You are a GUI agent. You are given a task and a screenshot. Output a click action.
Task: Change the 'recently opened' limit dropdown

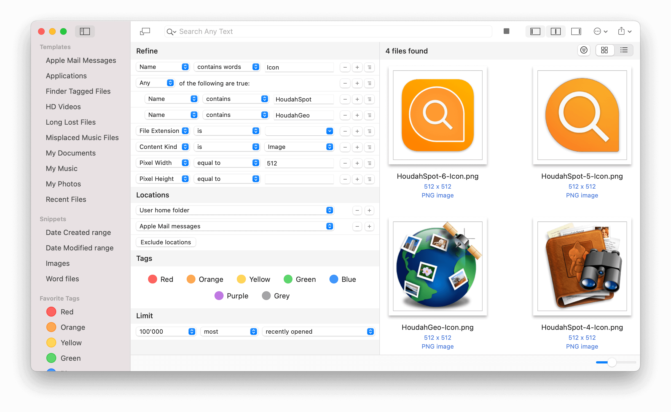point(319,331)
